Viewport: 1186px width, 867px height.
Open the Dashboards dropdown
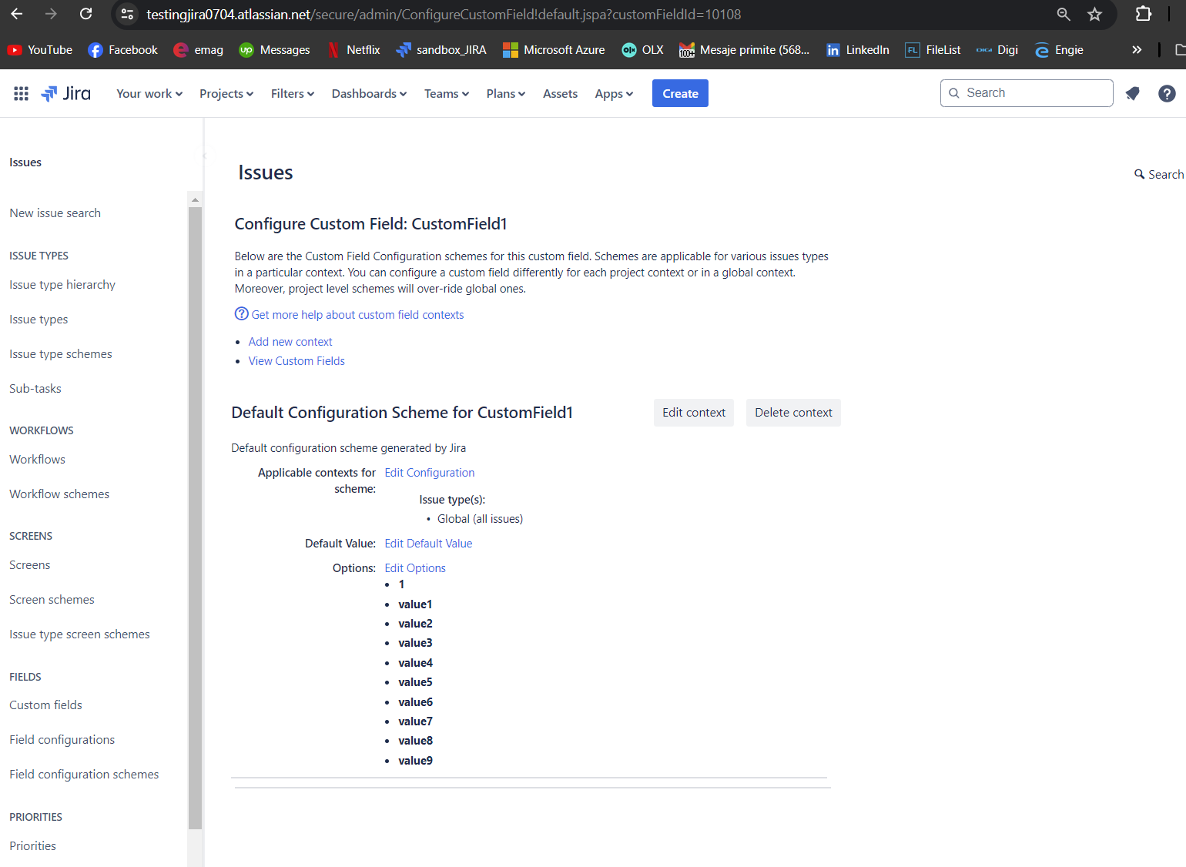click(368, 93)
